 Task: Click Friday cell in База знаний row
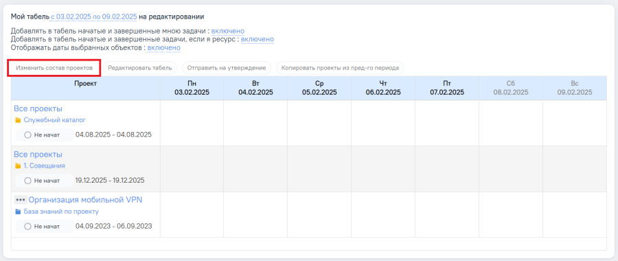point(447,214)
